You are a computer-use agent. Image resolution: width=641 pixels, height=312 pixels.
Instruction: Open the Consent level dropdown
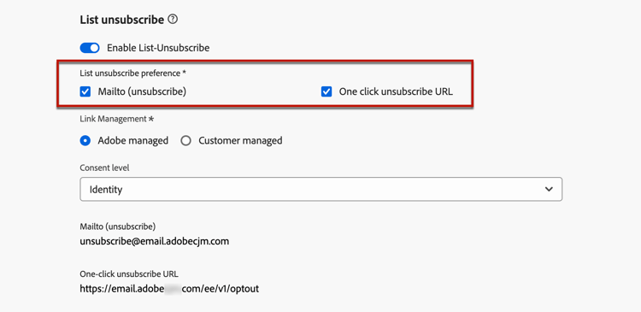pyautogui.click(x=320, y=189)
